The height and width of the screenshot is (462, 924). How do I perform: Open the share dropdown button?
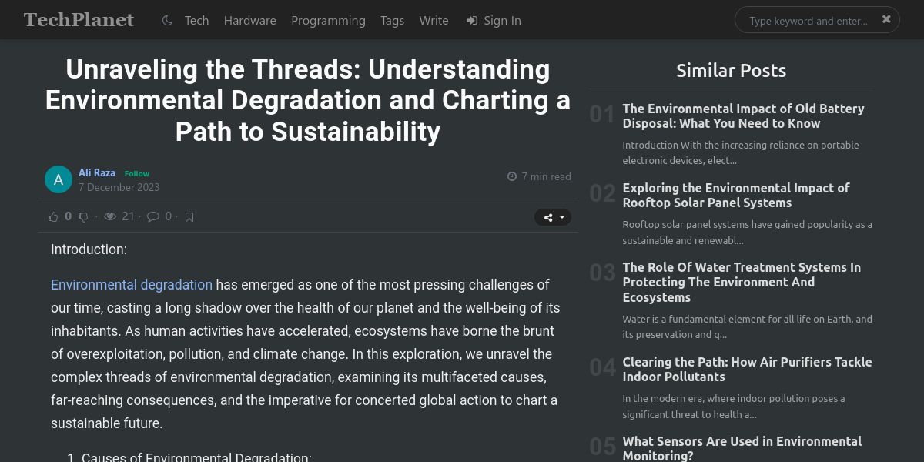coord(553,217)
